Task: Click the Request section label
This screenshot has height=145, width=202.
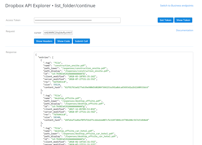Action: (10, 31)
